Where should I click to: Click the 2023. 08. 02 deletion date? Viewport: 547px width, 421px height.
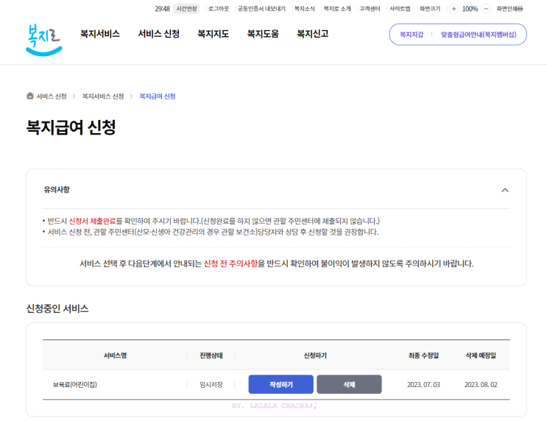pos(481,384)
